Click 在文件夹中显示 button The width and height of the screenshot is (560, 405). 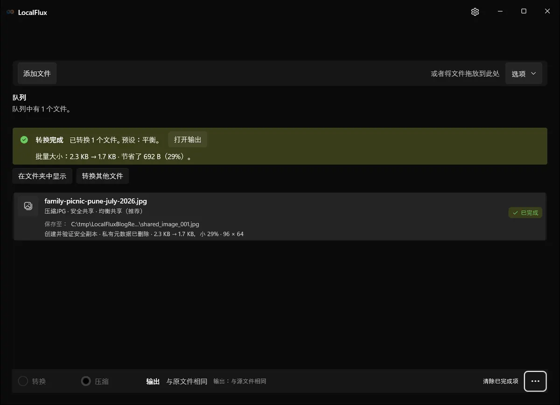coord(42,176)
